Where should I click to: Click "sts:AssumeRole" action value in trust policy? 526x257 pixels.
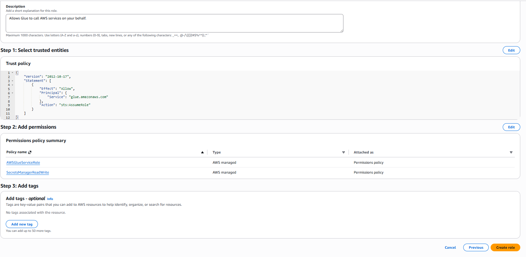pos(75,105)
